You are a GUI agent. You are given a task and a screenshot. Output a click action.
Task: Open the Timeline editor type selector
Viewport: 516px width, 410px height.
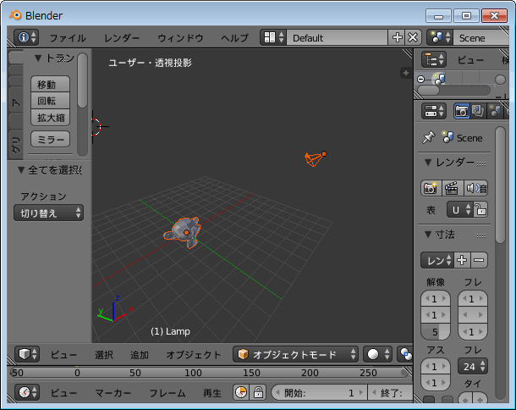point(27,392)
